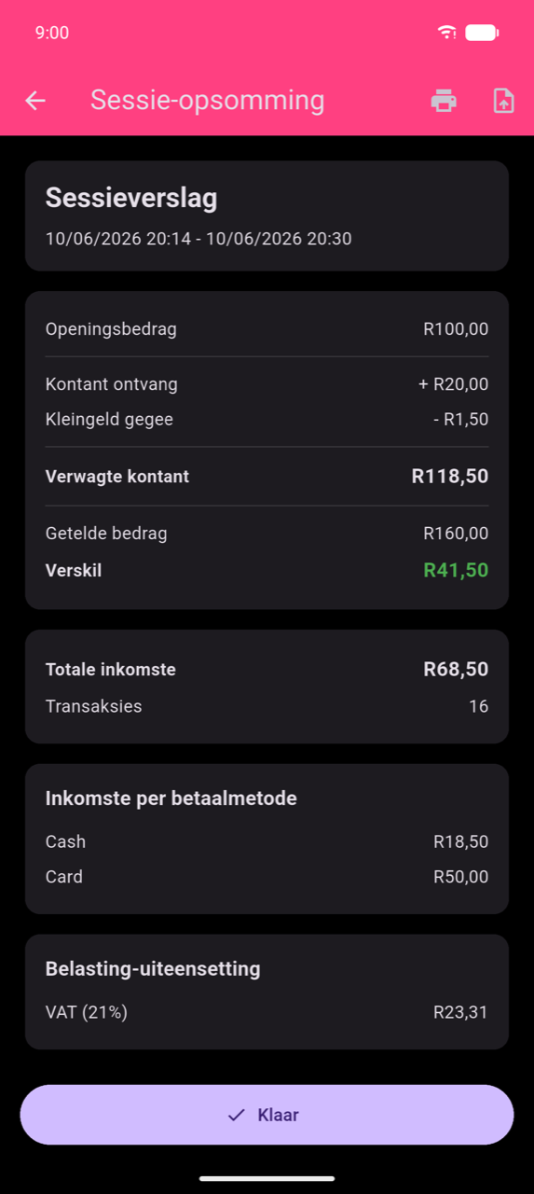Tap the battery status icon
The image size is (534, 1194).
[482, 33]
